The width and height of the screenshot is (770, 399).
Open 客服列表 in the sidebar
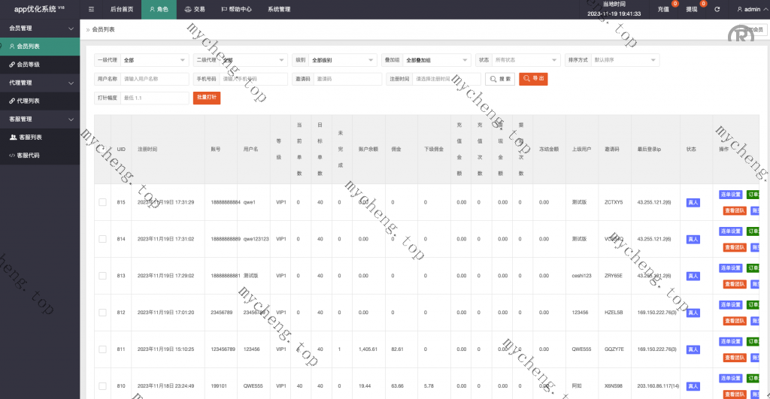[x=30, y=138]
